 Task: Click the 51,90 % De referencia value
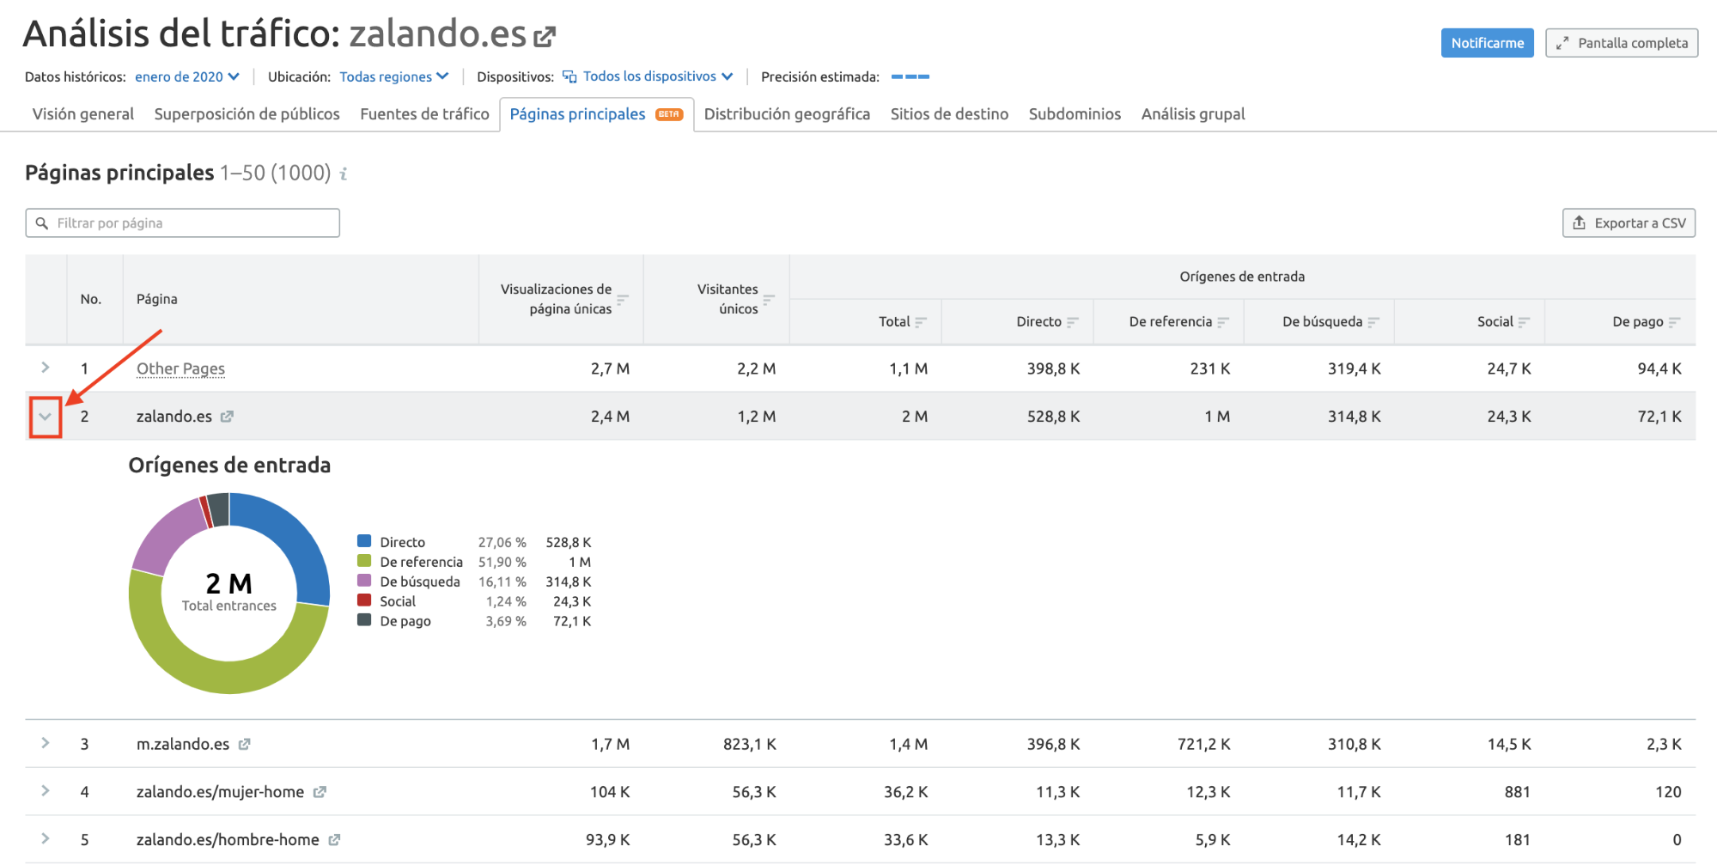coord(502,562)
